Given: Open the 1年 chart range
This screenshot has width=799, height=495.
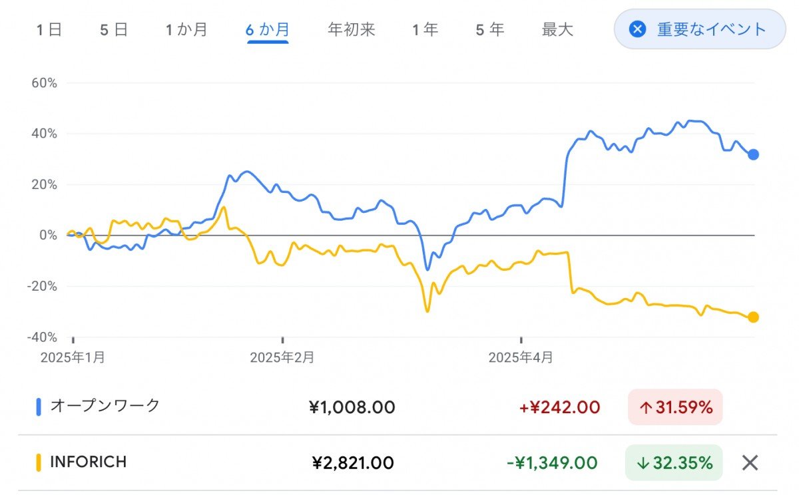Looking at the screenshot, I should 425,30.
